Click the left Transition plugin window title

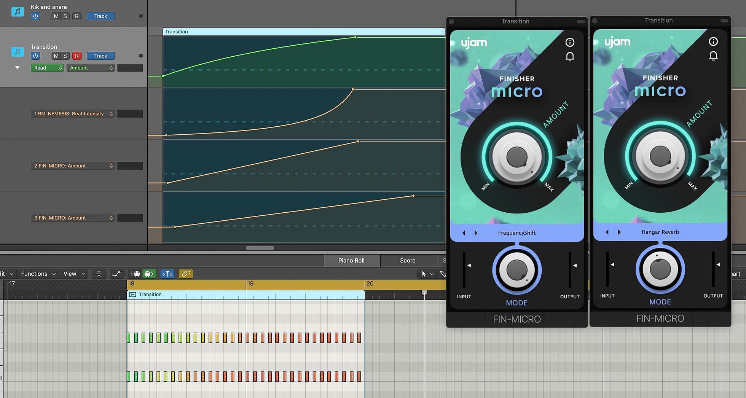pyautogui.click(x=515, y=21)
